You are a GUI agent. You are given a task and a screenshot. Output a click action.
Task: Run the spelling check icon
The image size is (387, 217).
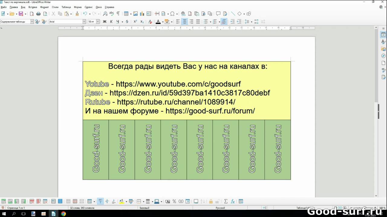[112, 14]
